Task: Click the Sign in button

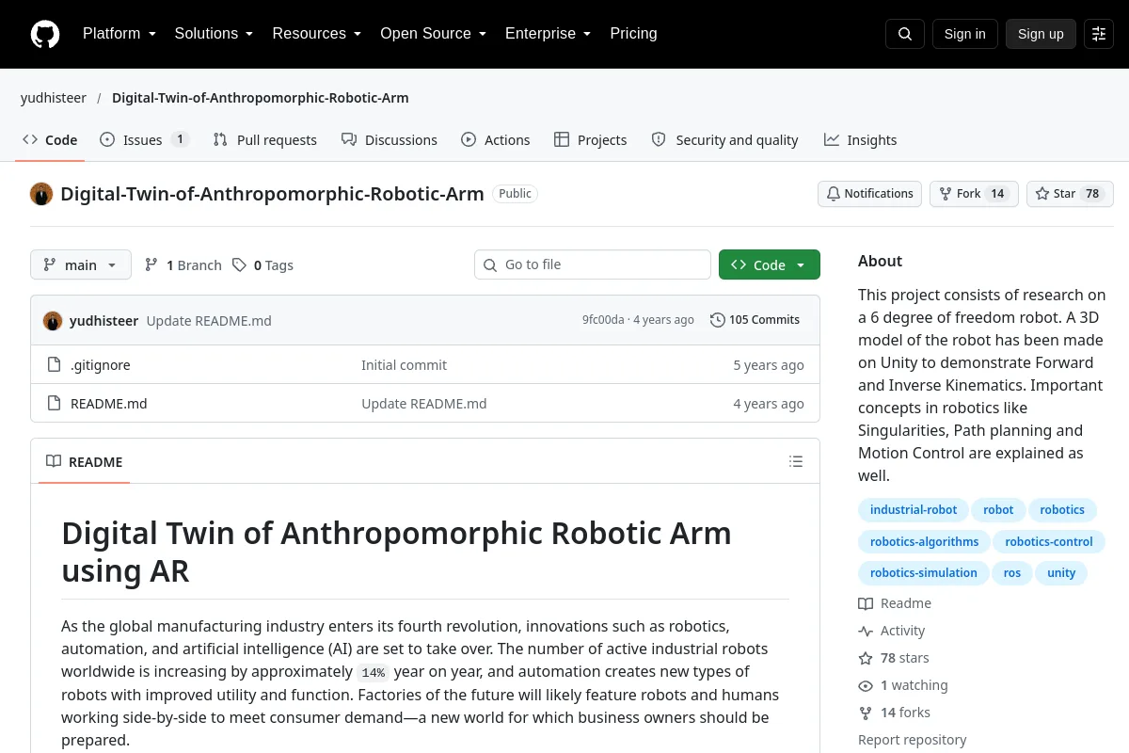Action: 965,34
